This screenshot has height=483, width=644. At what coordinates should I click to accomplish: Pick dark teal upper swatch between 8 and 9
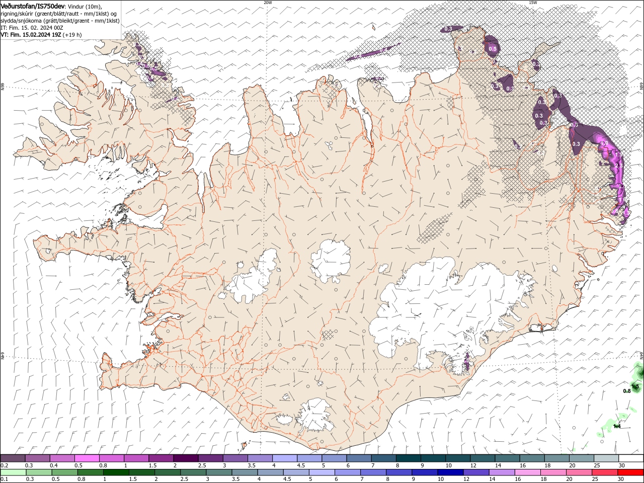click(409, 458)
